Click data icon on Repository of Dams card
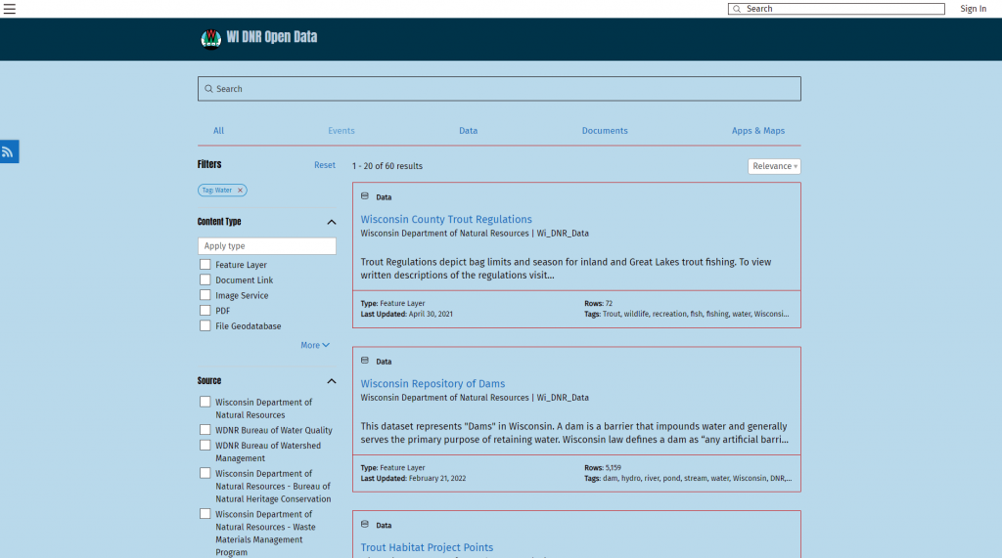Viewport: 1002px width, 558px height. point(365,360)
